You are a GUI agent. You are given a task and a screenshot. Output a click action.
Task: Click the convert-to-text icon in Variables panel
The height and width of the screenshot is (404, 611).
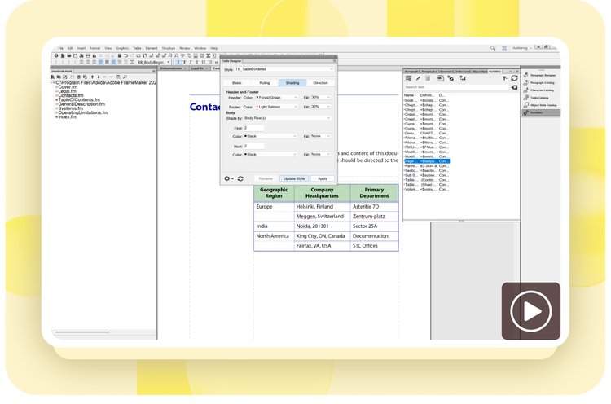(463, 78)
